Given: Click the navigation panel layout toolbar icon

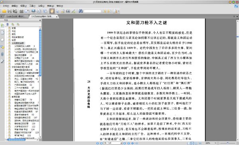Looking at the screenshot, I should coord(45,11).
